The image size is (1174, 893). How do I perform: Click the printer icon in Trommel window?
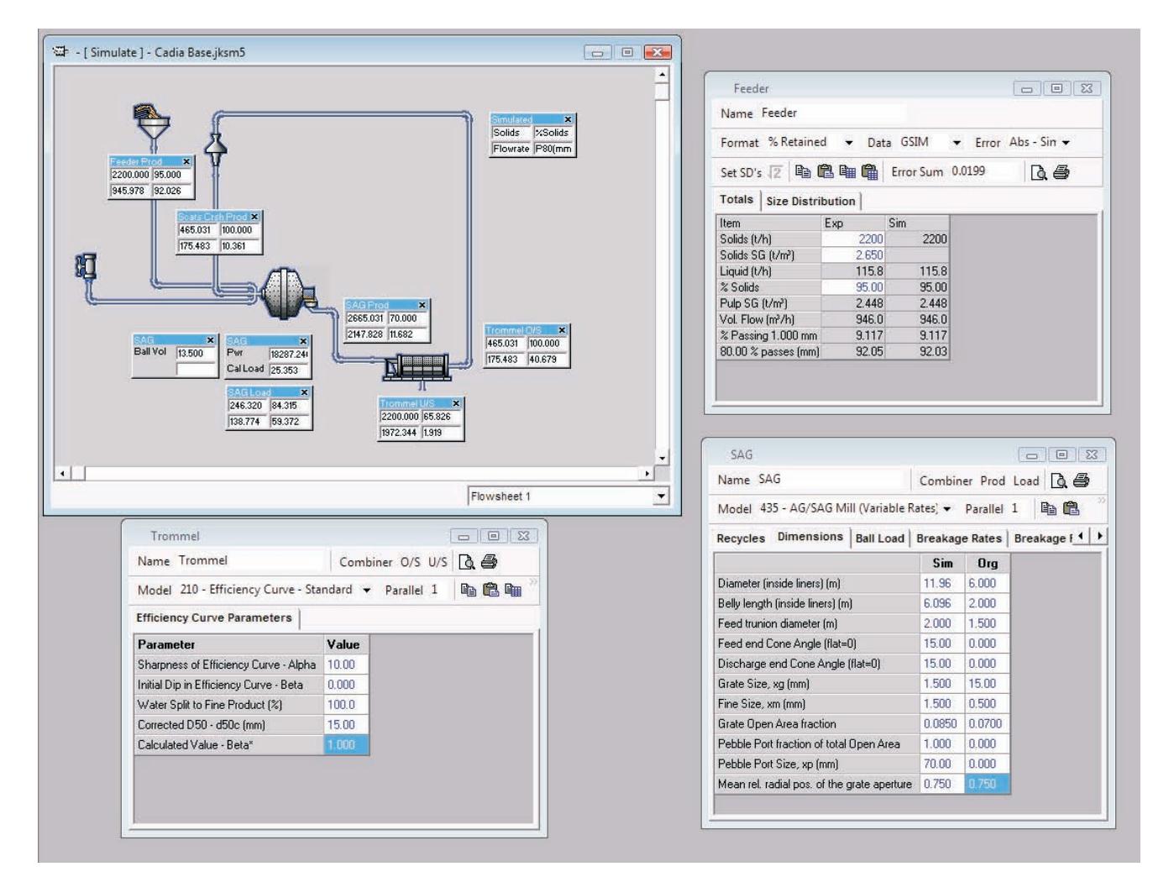[x=490, y=562]
